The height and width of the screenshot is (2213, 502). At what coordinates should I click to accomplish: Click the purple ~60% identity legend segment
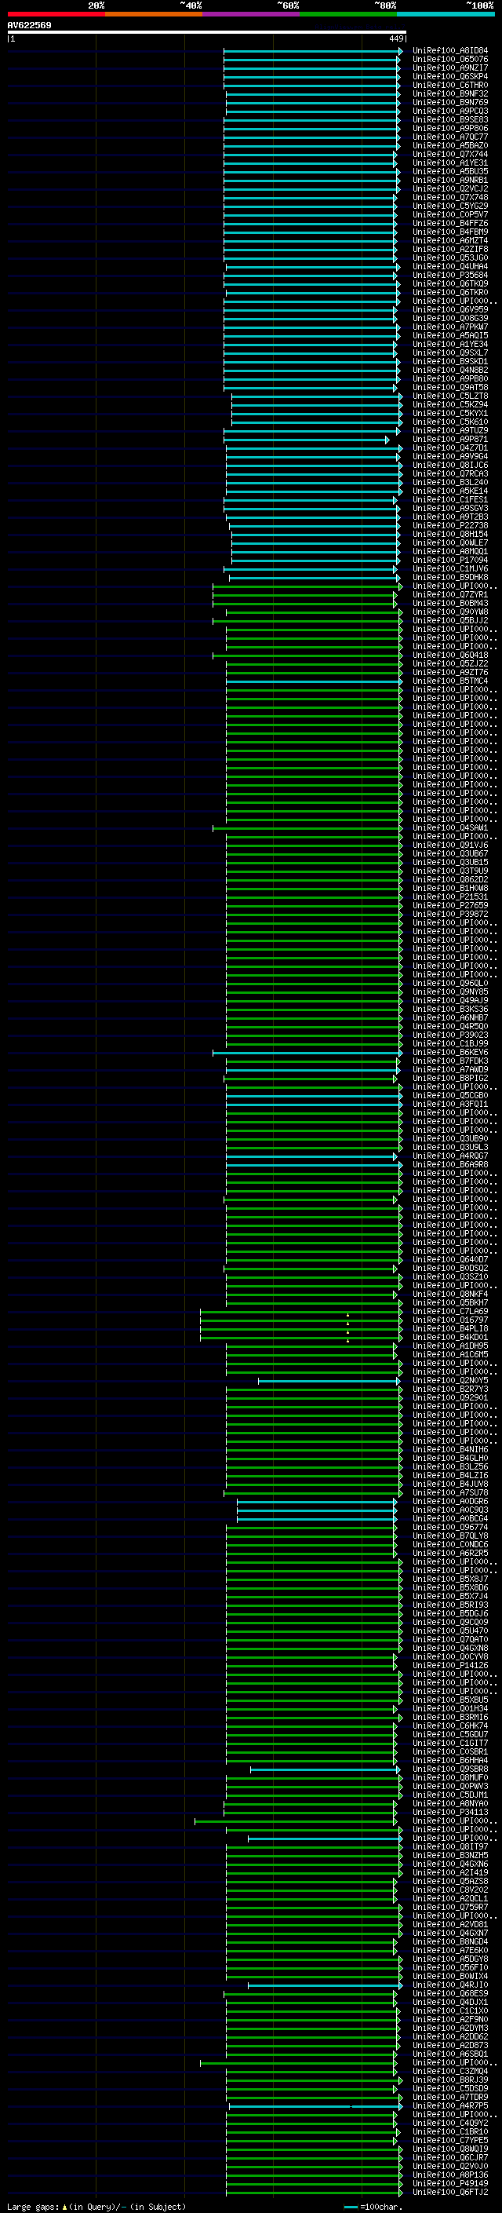(x=252, y=14)
